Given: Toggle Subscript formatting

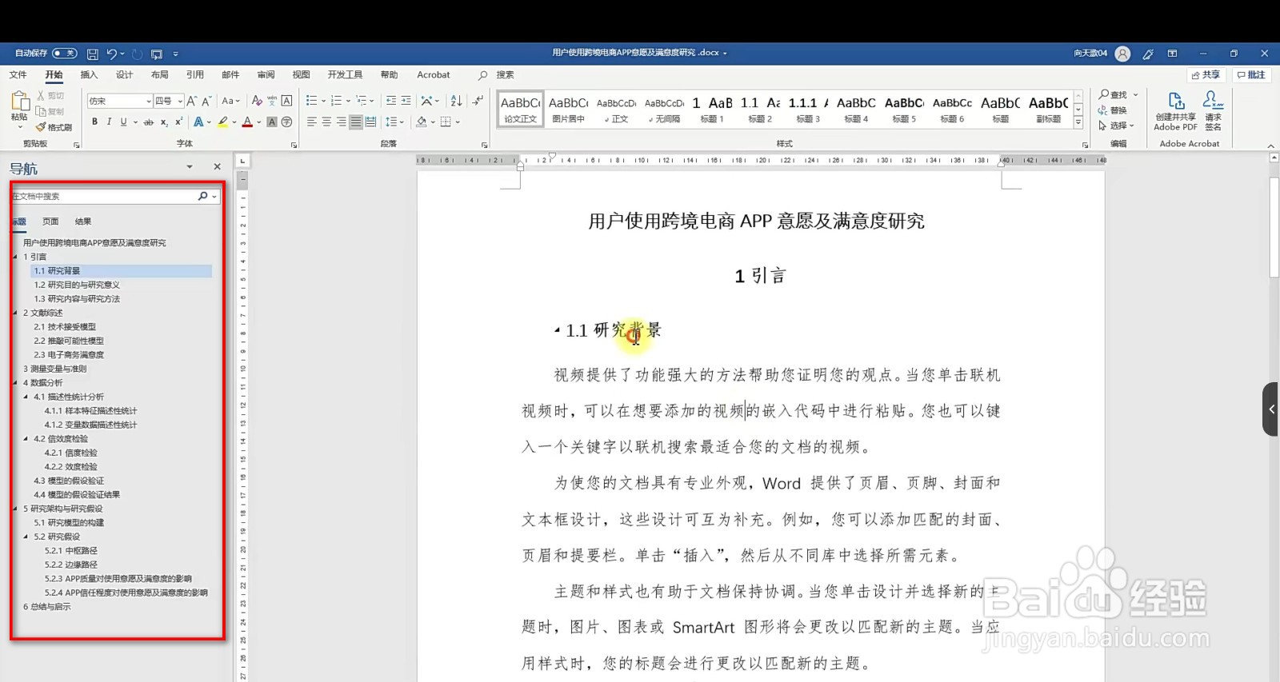Looking at the screenshot, I should tap(164, 122).
